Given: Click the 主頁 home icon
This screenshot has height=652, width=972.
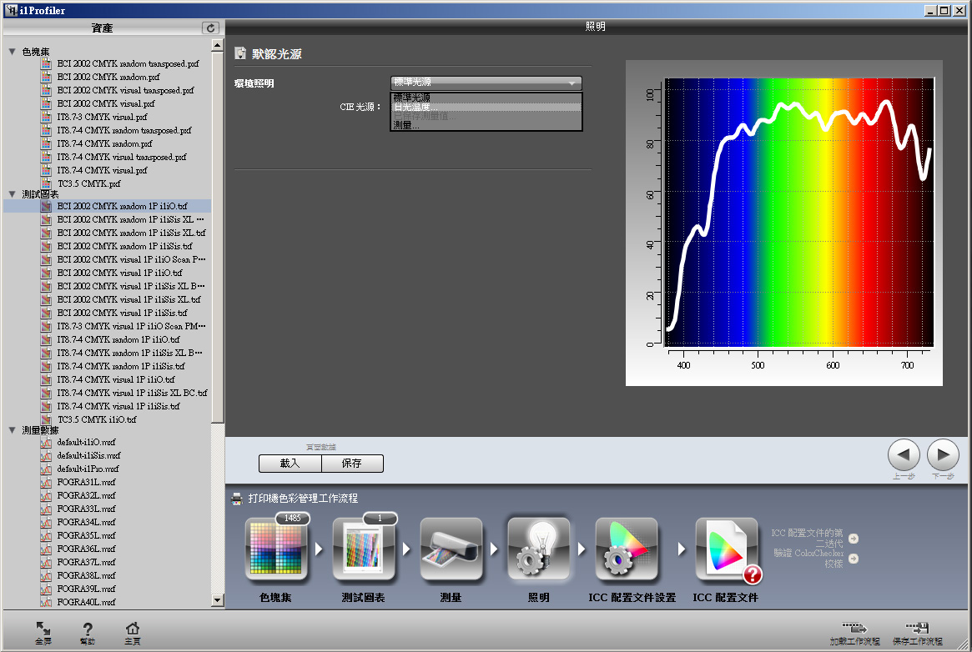Looking at the screenshot, I should [x=132, y=629].
